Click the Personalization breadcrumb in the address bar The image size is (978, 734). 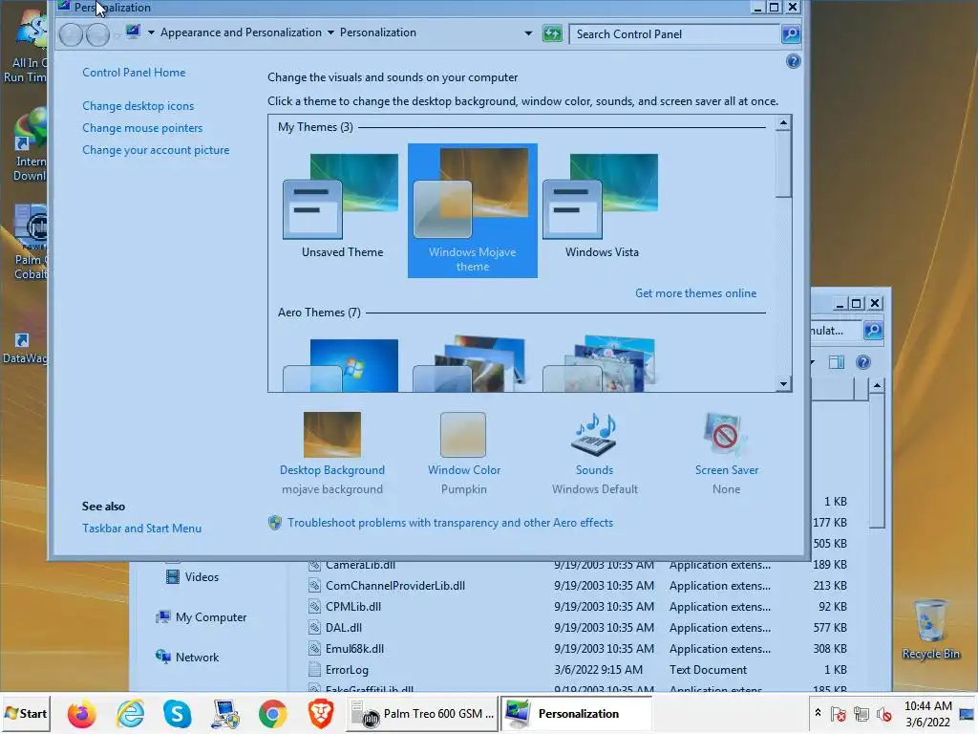(377, 32)
